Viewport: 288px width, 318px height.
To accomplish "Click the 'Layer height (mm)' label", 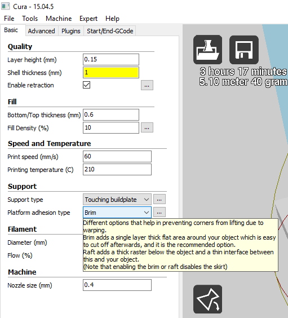I will [x=32, y=60].
